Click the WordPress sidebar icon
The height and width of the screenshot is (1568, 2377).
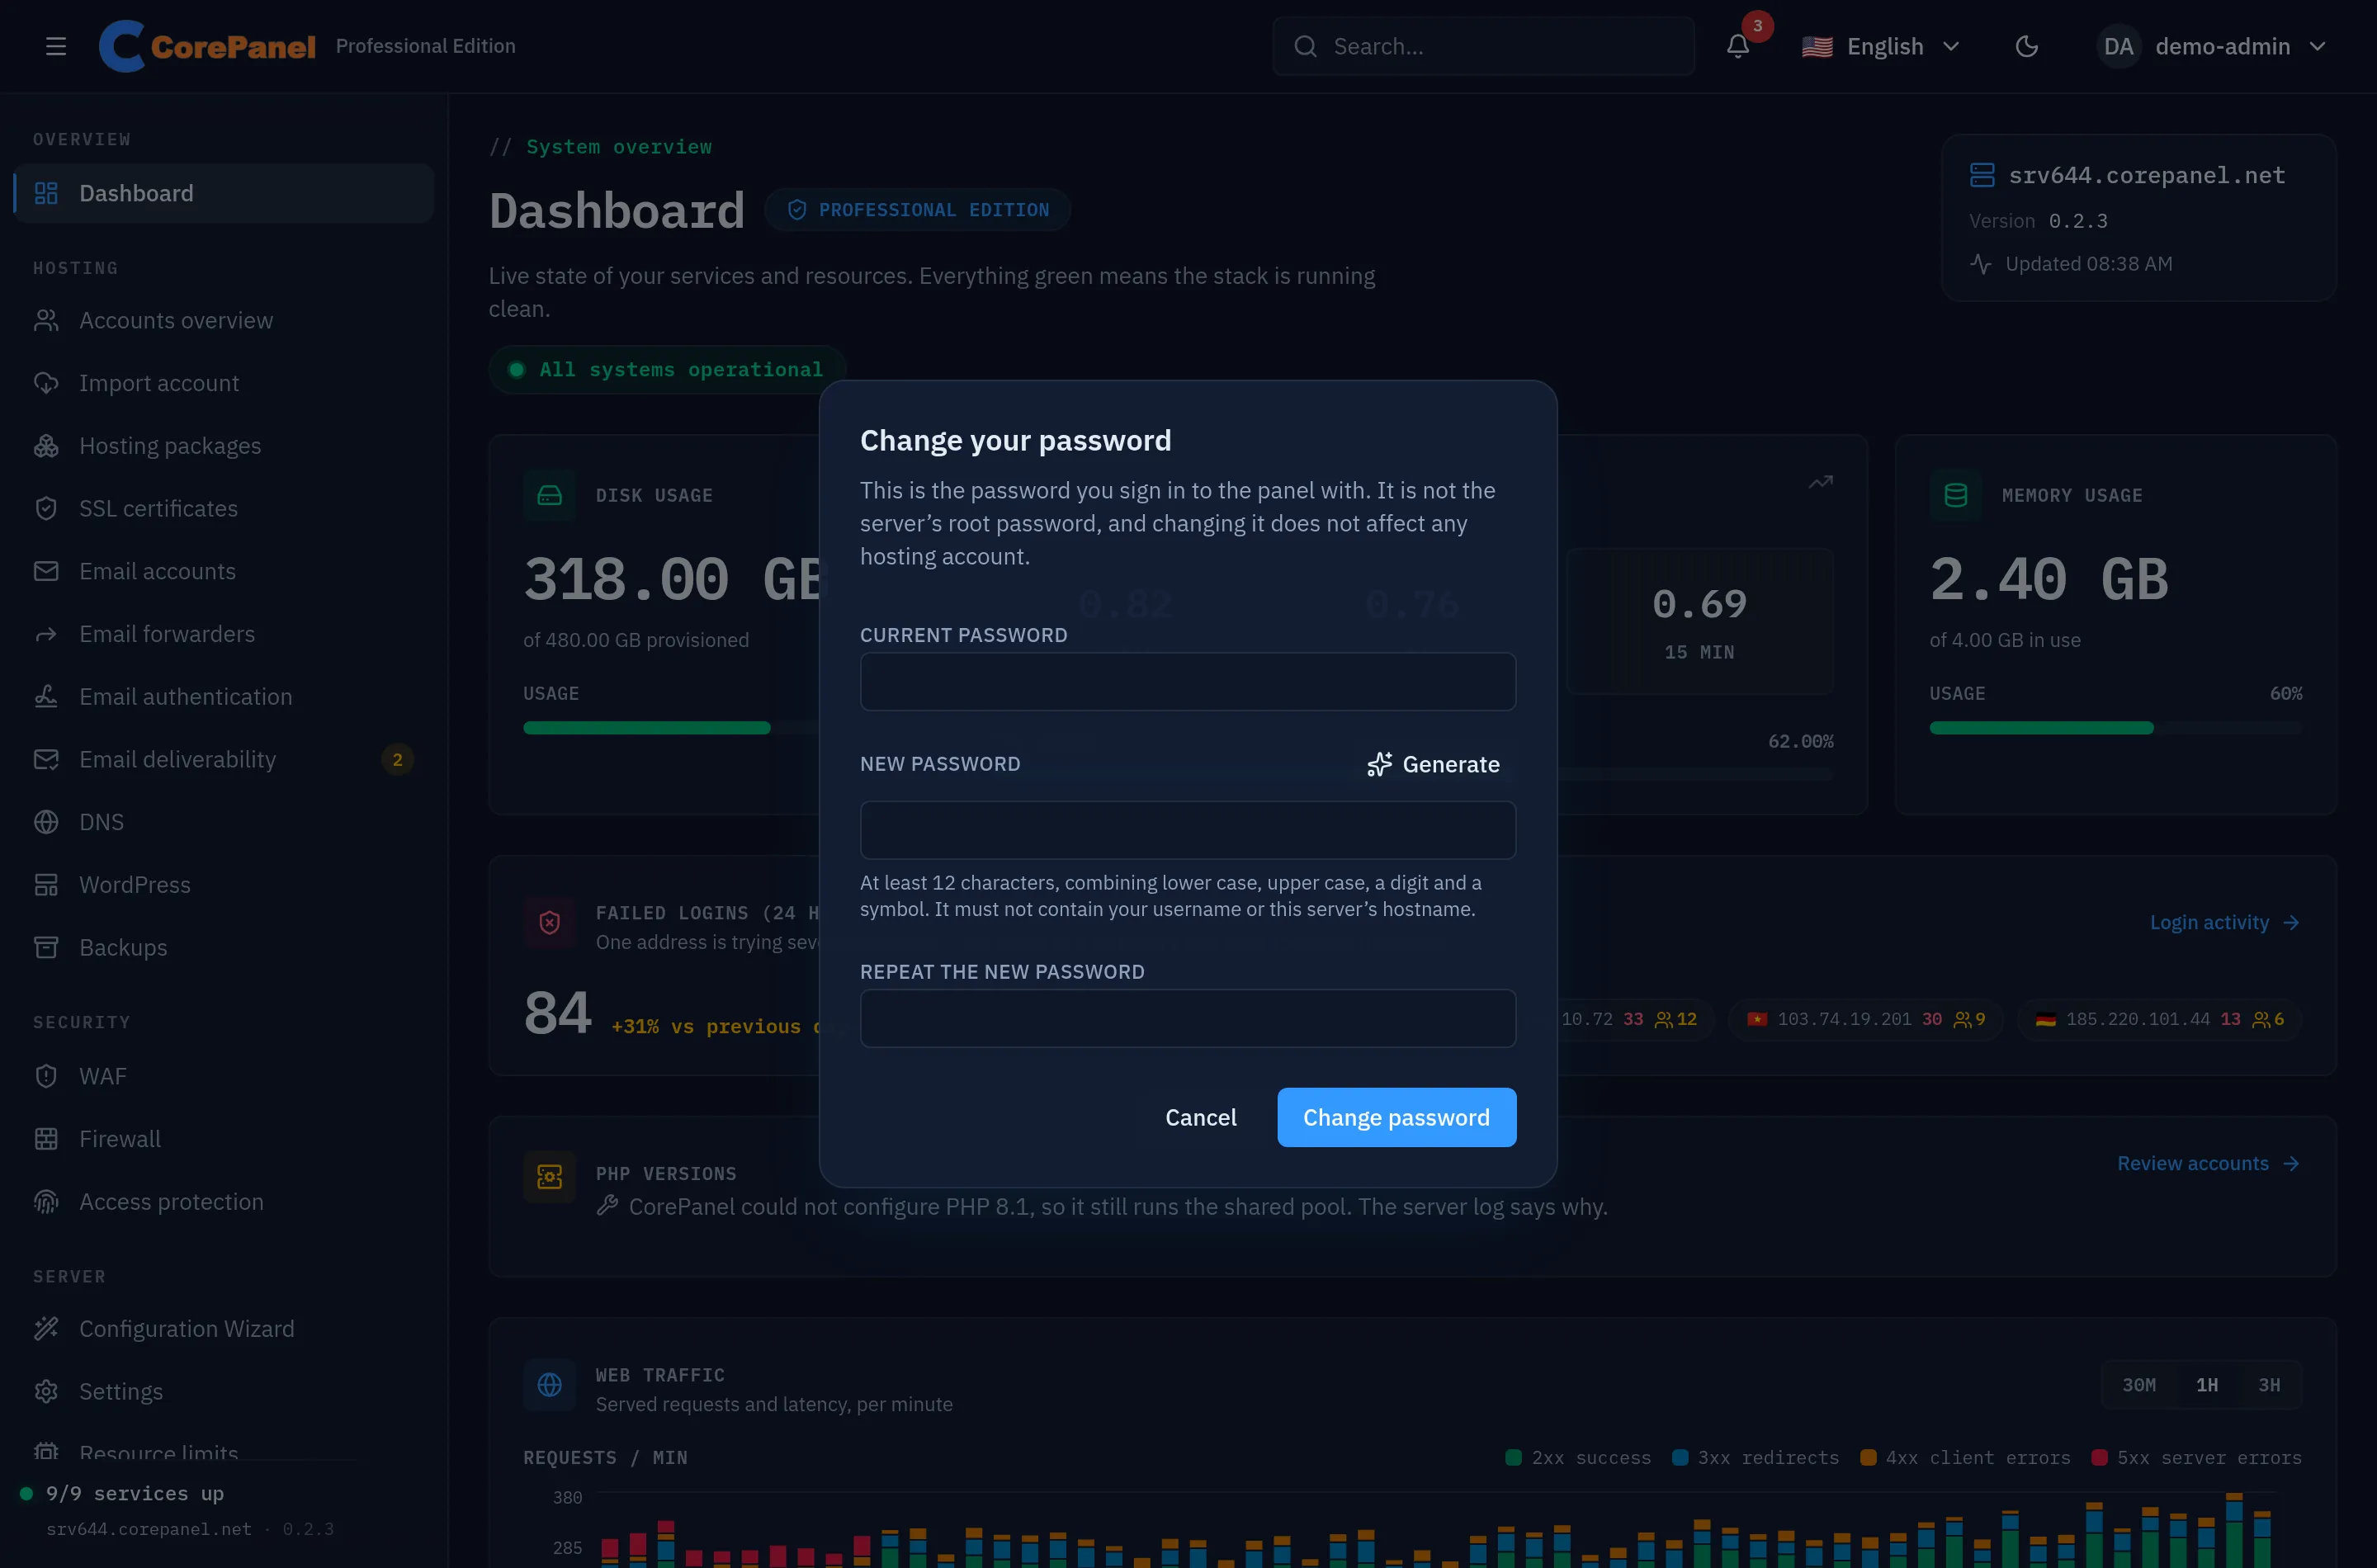click(46, 885)
